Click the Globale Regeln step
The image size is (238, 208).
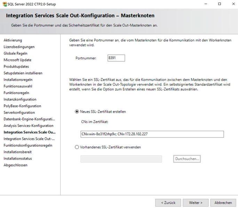pos(15,53)
